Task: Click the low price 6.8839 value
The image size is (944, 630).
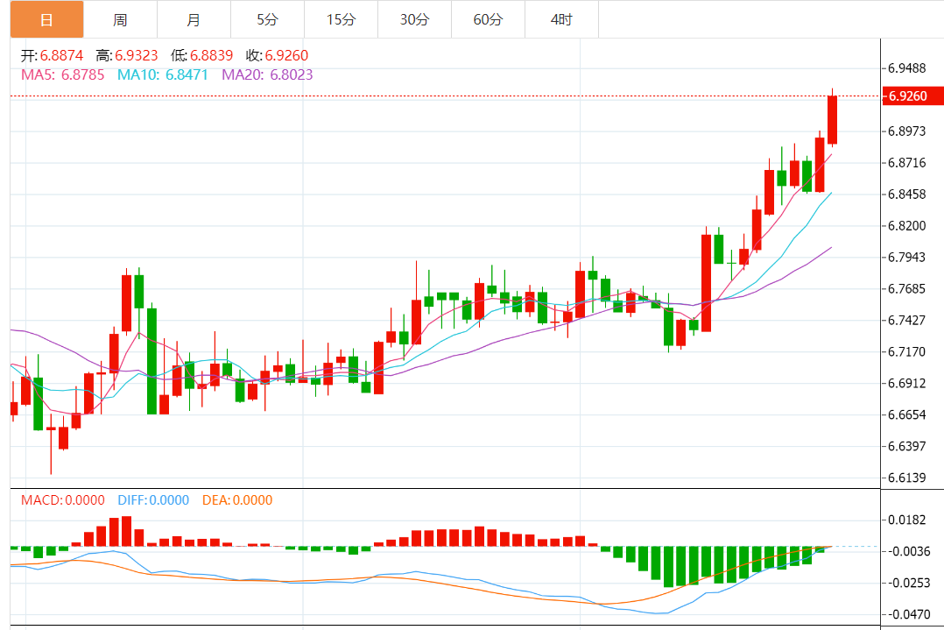Action: [211, 55]
